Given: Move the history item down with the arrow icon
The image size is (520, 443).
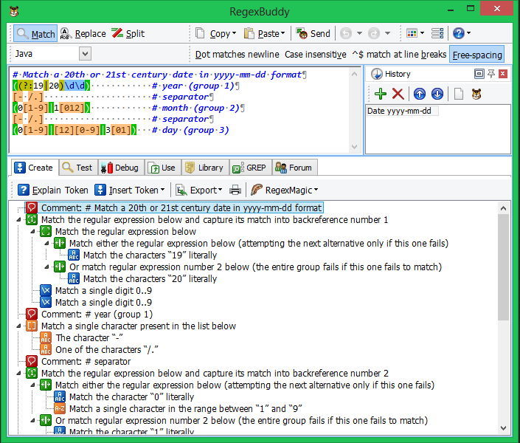Looking at the screenshot, I should pos(437,94).
